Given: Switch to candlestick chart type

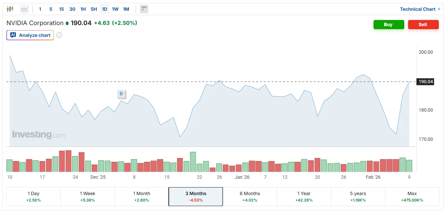Looking at the screenshot, I should click(10, 9).
